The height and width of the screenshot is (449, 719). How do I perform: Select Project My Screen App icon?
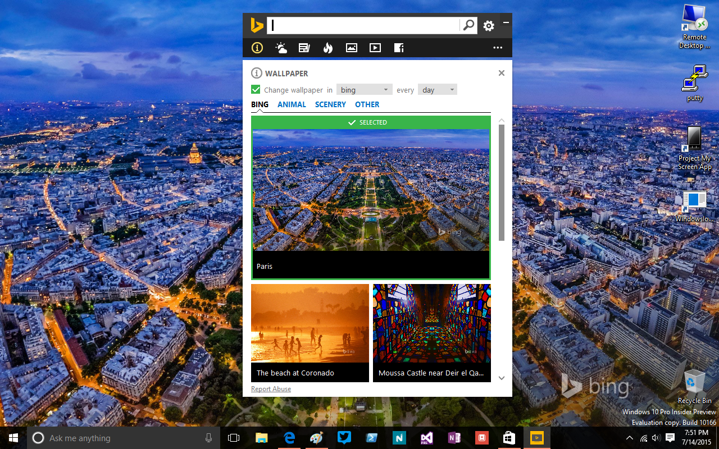tap(695, 148)
